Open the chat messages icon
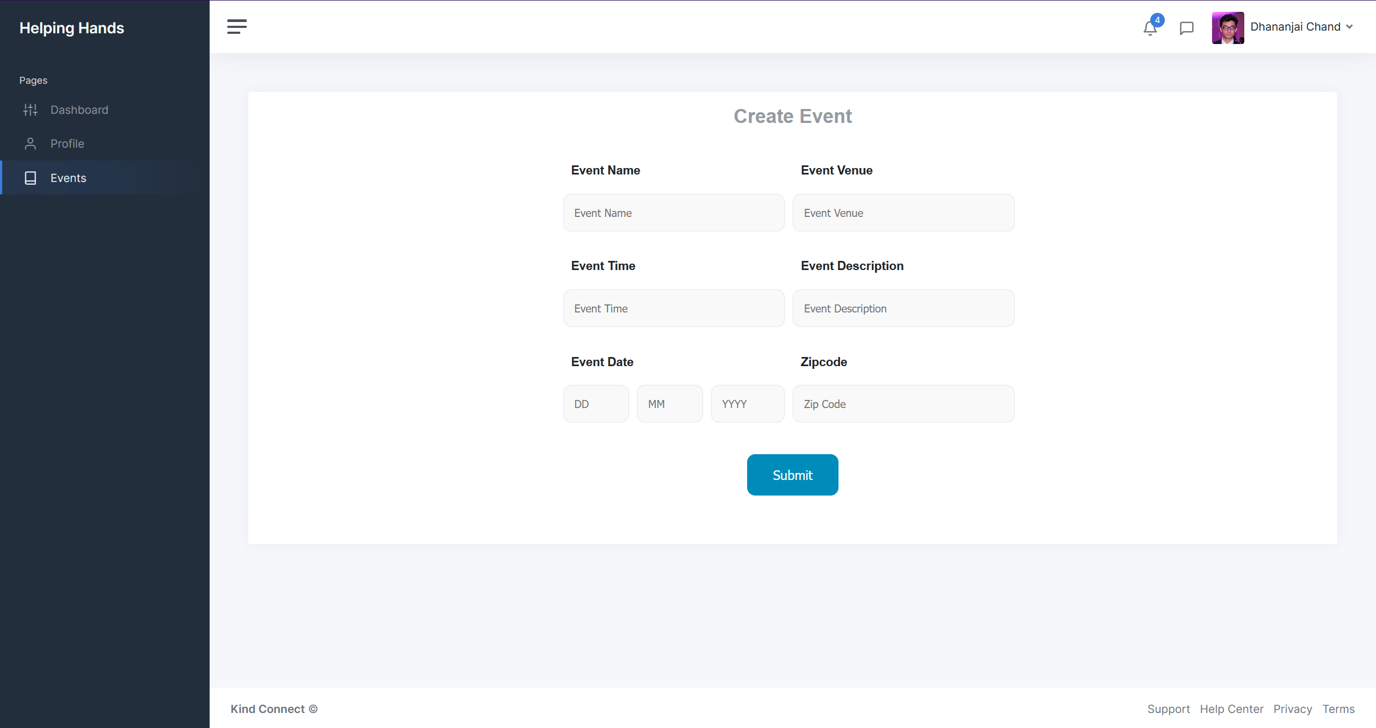This screenshot has height=728, width=1376. coord(1186,28)
